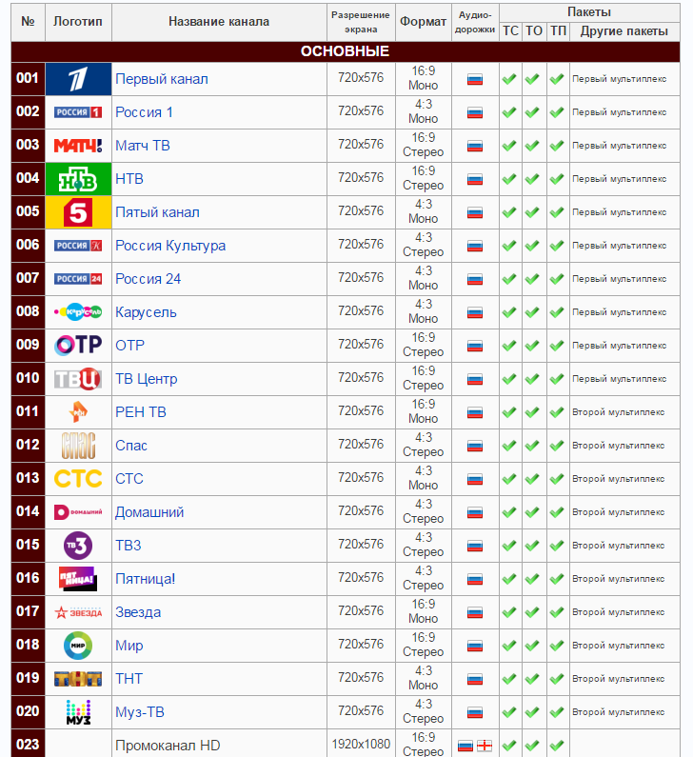Click the РЕН ТВ logo
The image size is (693, 757).
(x=78, y=412)
